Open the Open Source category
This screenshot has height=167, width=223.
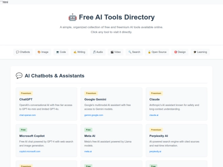coord(157,52)
